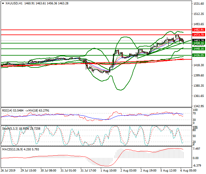Select the 31 Jul 17:00 time axis label
This screenshot has width=206, height=174.
pos(88,171)
